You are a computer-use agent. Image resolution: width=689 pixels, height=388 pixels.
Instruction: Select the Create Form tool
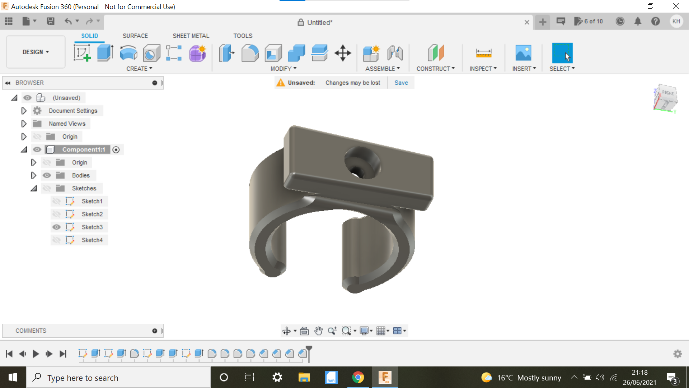197,53
